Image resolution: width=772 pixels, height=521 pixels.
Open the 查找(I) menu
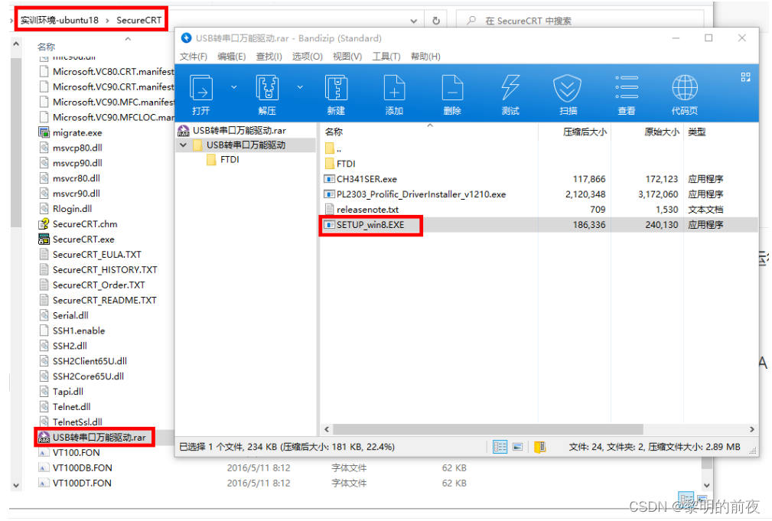(269, 56)
